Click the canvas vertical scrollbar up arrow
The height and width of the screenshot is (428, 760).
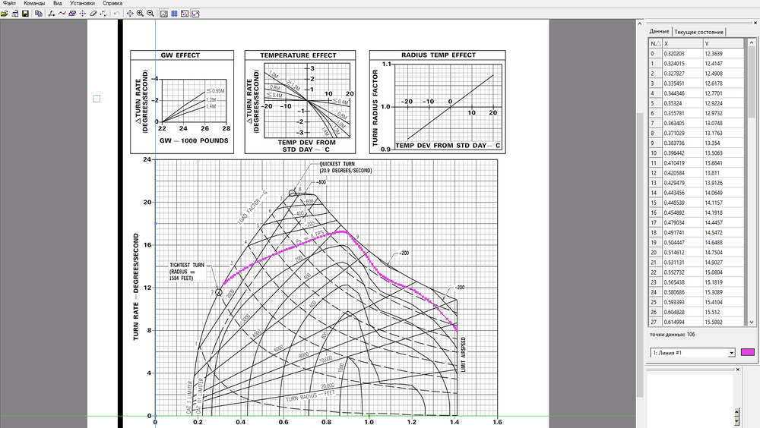point(640,24)
